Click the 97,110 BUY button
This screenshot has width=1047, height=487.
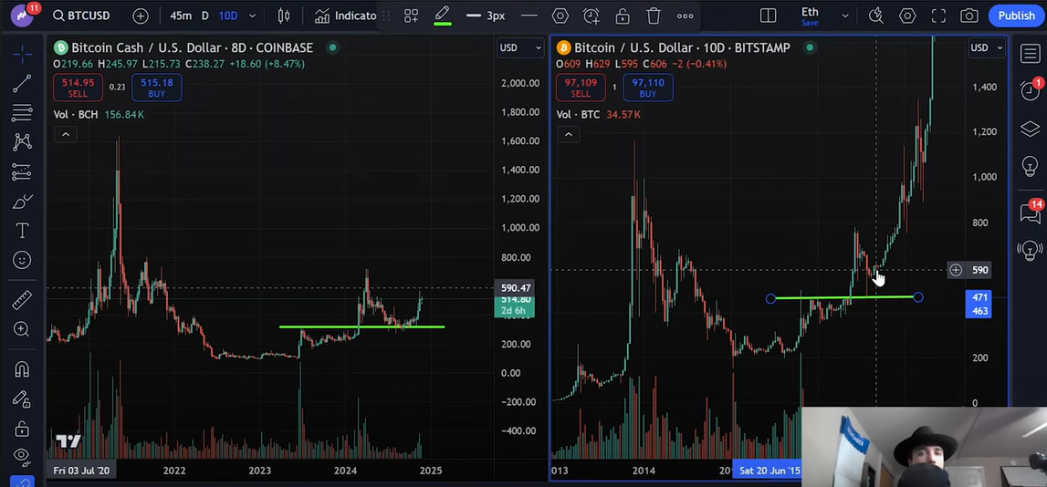point(648,88)
